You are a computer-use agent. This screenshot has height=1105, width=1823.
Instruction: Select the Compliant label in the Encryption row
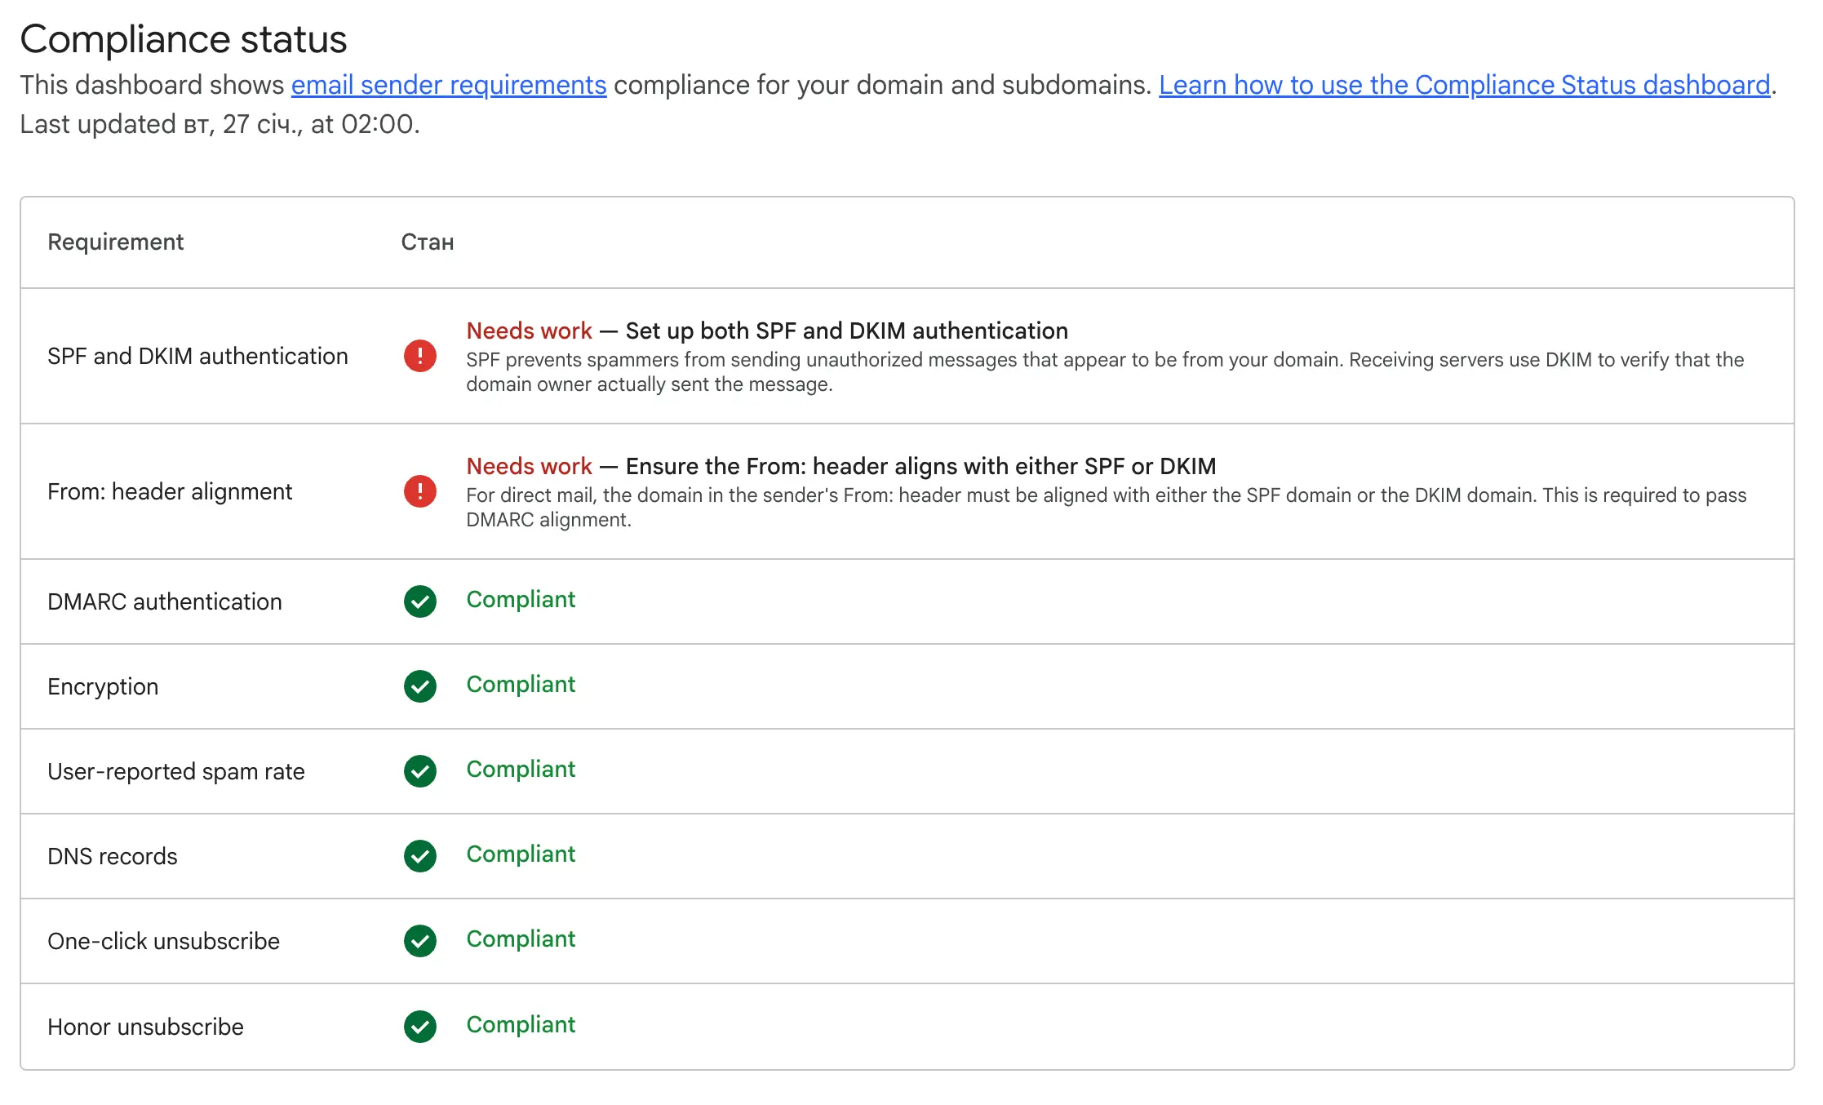click(521, 685)
